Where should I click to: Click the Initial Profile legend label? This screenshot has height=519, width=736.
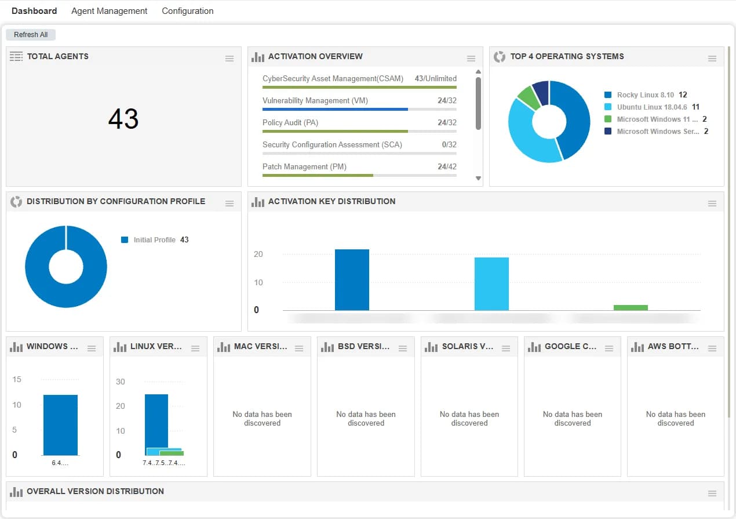(x=155, y=239)
